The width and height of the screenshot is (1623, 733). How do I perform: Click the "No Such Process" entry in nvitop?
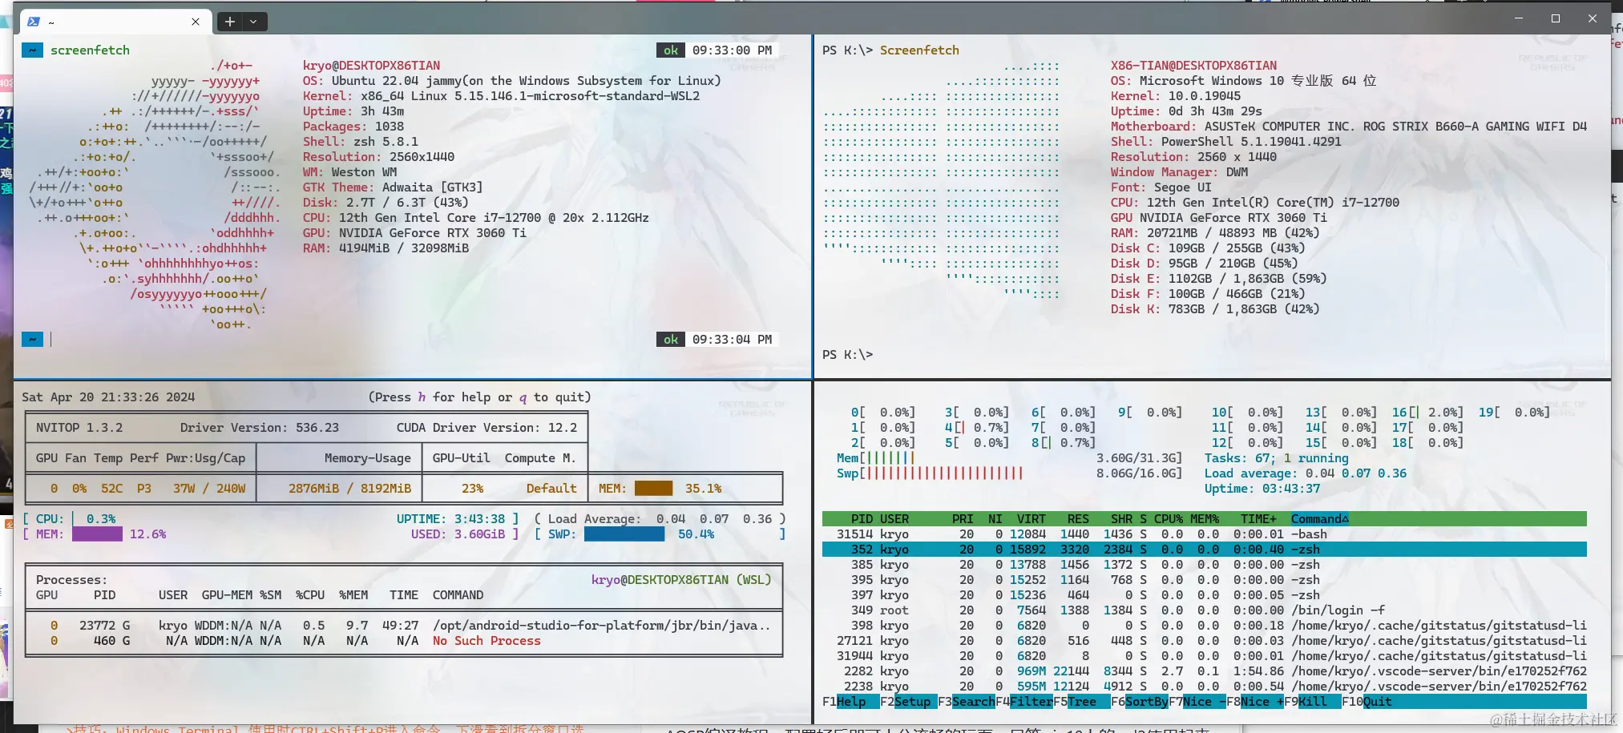[486, 641]
